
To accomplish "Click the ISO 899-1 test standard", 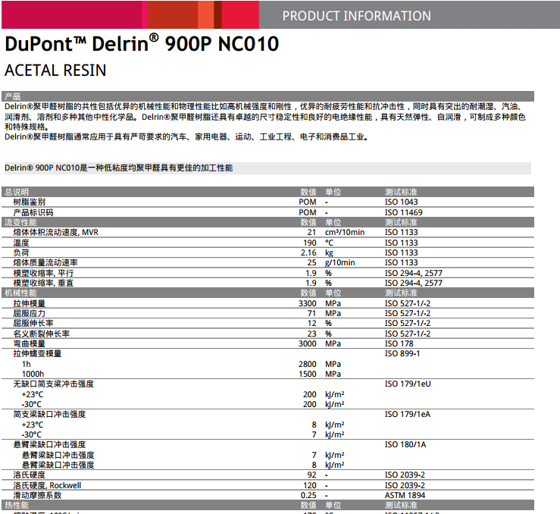I will [x=402, y=353].
